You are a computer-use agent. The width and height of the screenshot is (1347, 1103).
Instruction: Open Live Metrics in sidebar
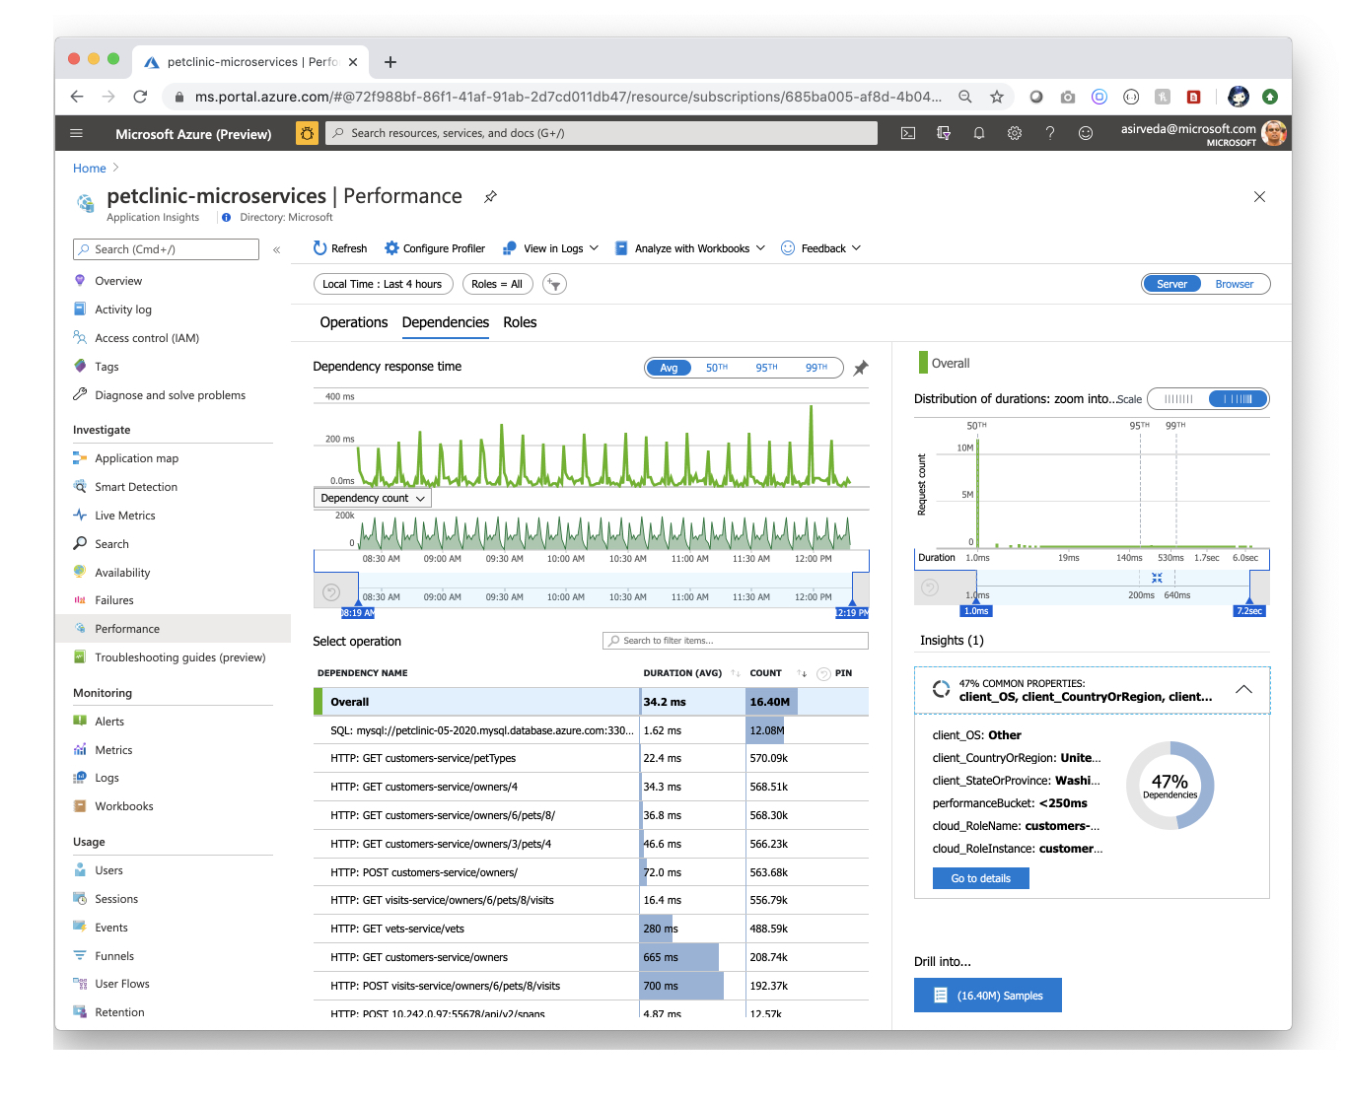click(125, 516)
